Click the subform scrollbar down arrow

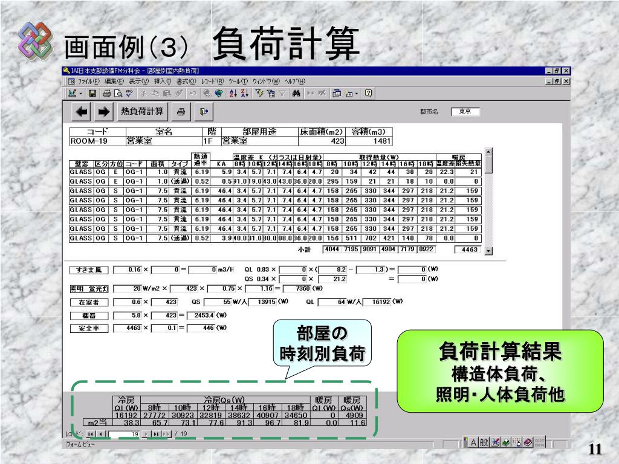[x=488, y=251]
